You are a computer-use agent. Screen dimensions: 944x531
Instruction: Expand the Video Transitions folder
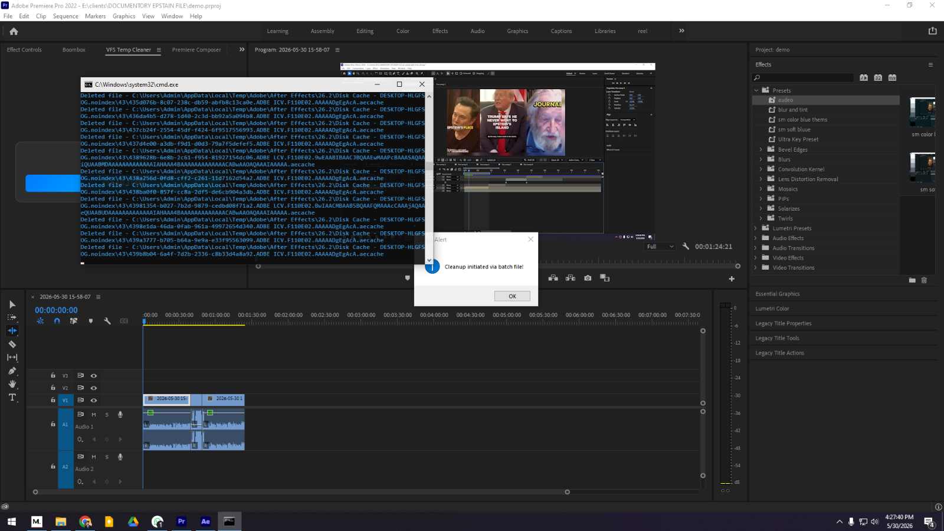[756, 268]
